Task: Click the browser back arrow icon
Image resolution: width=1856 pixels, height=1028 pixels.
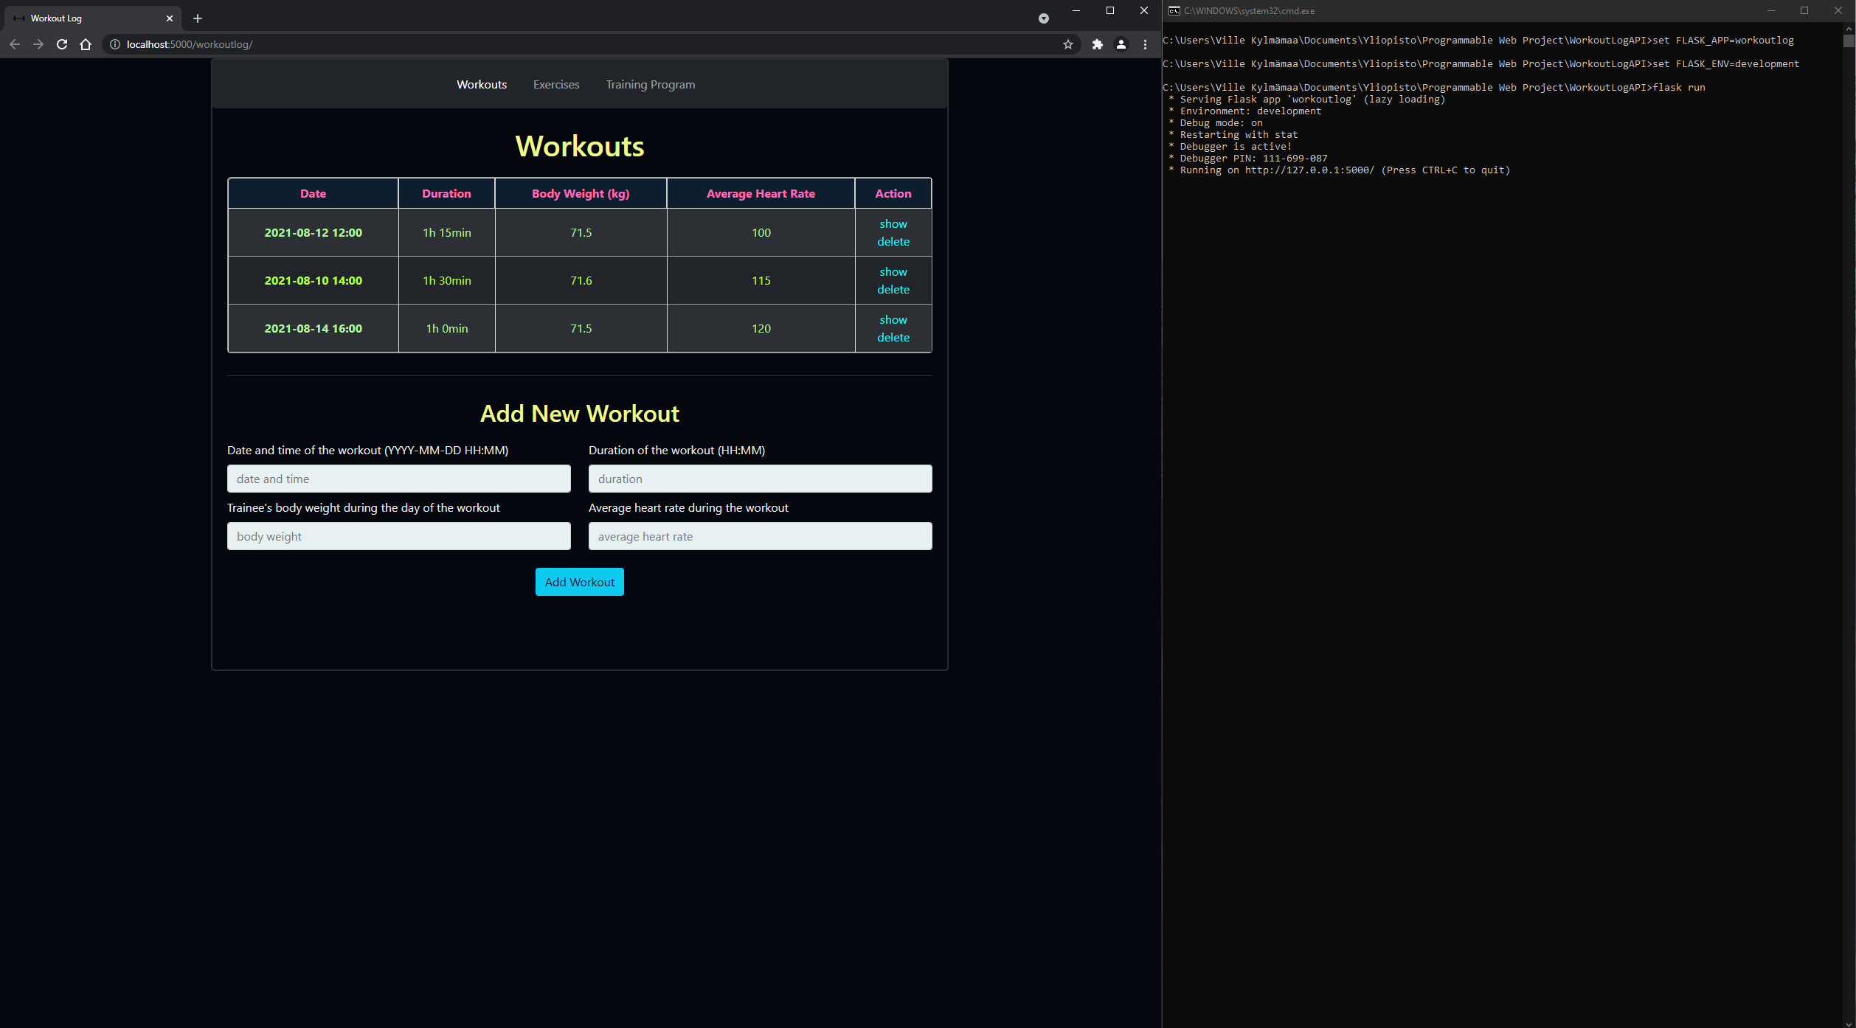Action: [x=15, y=44]
